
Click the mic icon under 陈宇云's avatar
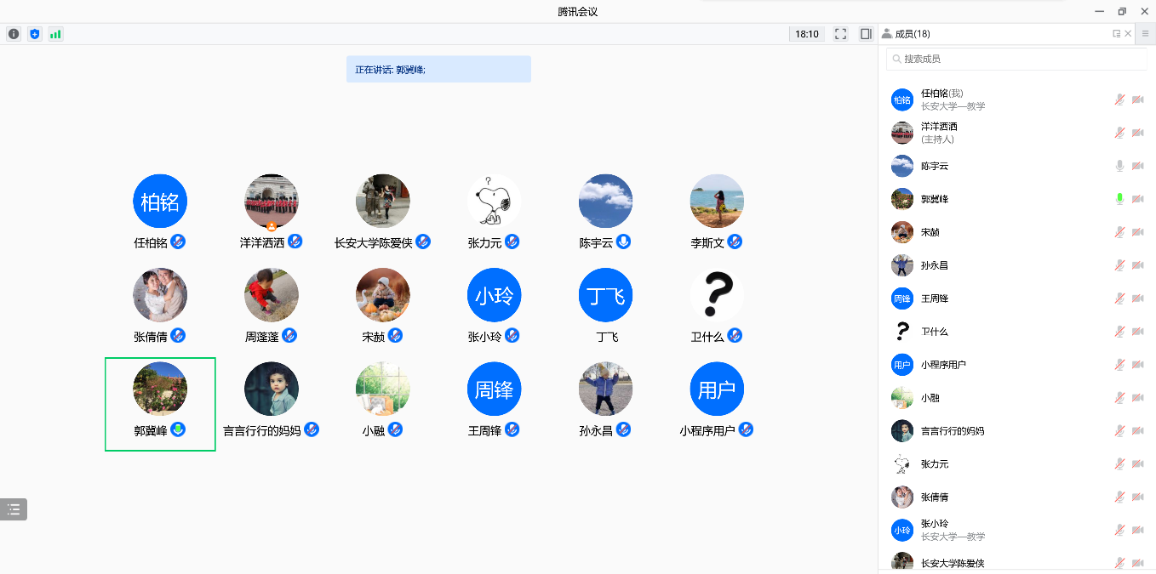tap(624, 242)
